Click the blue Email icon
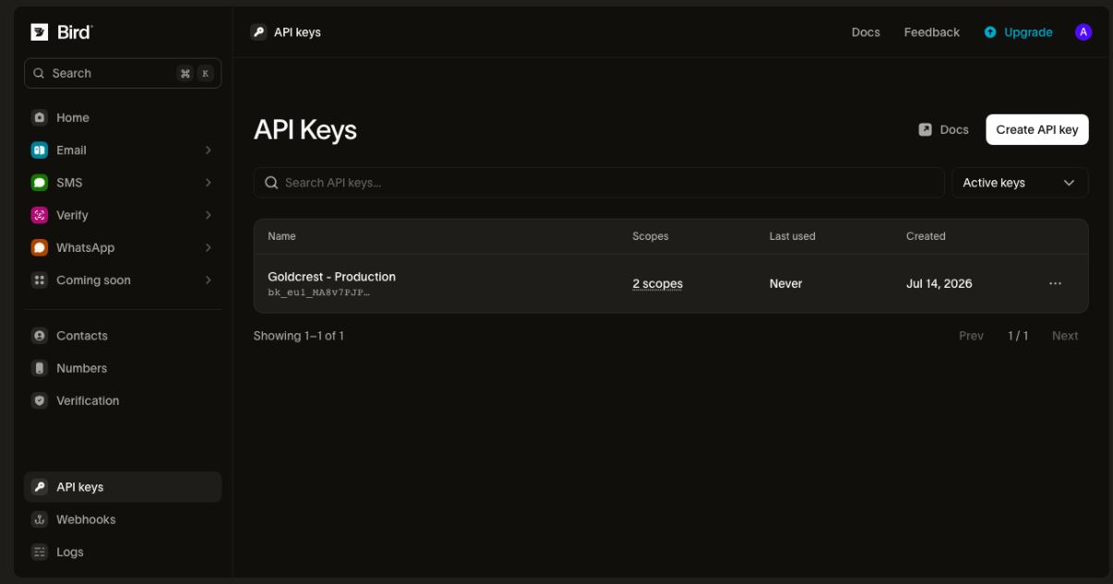Image resolution: width=1113 pixels, height=584 pixels. [39, 150]
